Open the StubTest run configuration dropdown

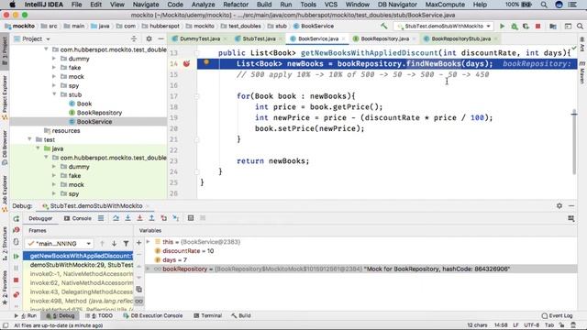443,27
